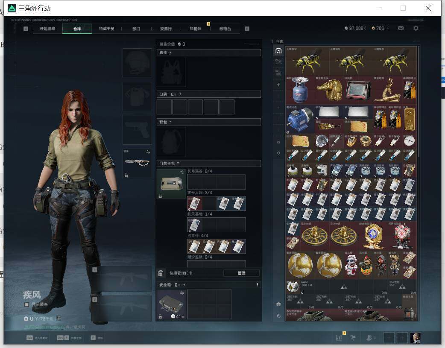Click the keycard wallet case icon
445x348 pixels.
coord(171,184)
